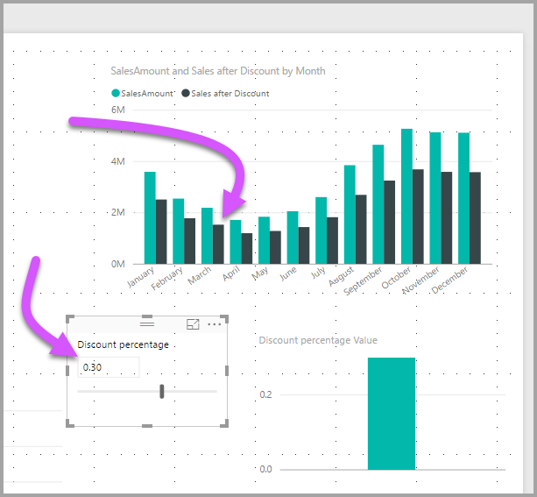This screenshot has width=537, height=497.
Task: Click Sales after Discount legend entry
Action: [225, 93]
